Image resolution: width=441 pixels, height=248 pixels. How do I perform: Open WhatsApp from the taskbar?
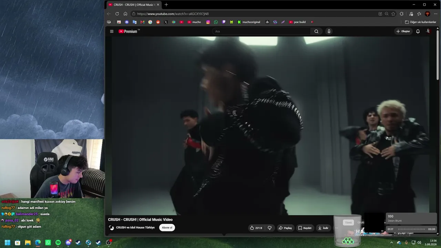pyautogui.click(x=48, y=242)
